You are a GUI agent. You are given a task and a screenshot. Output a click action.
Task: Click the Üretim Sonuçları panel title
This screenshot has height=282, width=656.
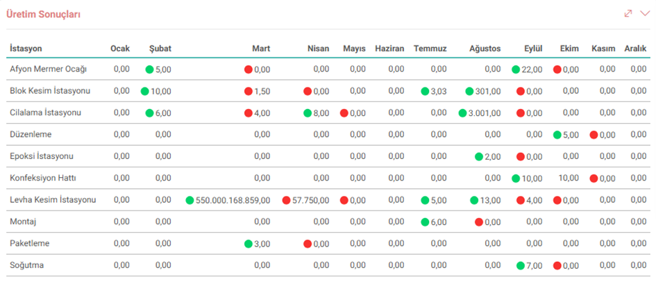tap(44, 14)
